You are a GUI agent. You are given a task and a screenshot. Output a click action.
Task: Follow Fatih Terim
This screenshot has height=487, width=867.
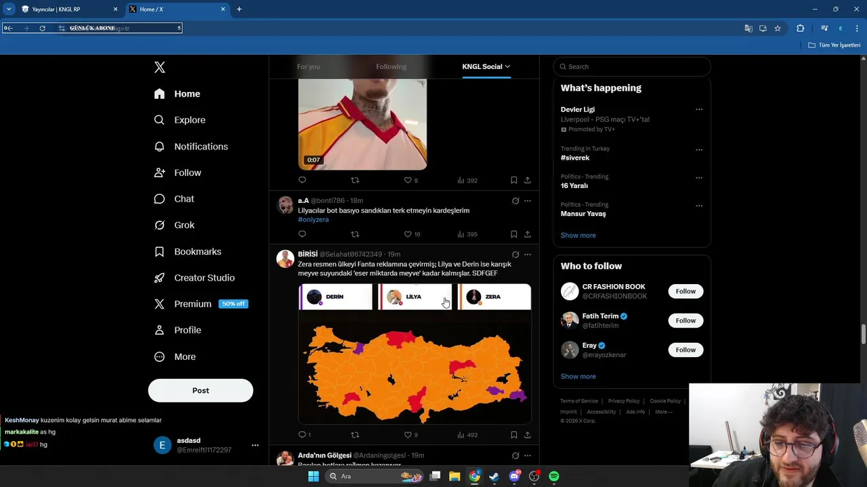pos(685,321)
